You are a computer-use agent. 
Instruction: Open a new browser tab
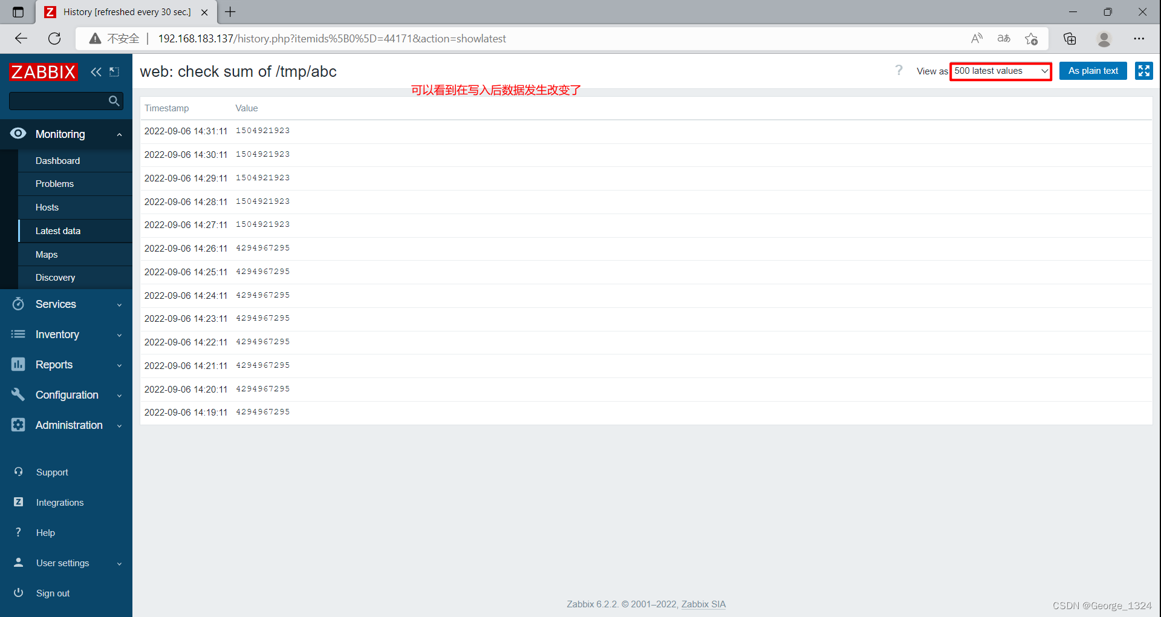coord(230,11)
